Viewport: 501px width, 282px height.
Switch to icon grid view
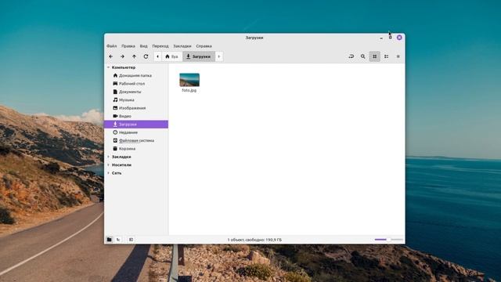(x=375, y=56)
